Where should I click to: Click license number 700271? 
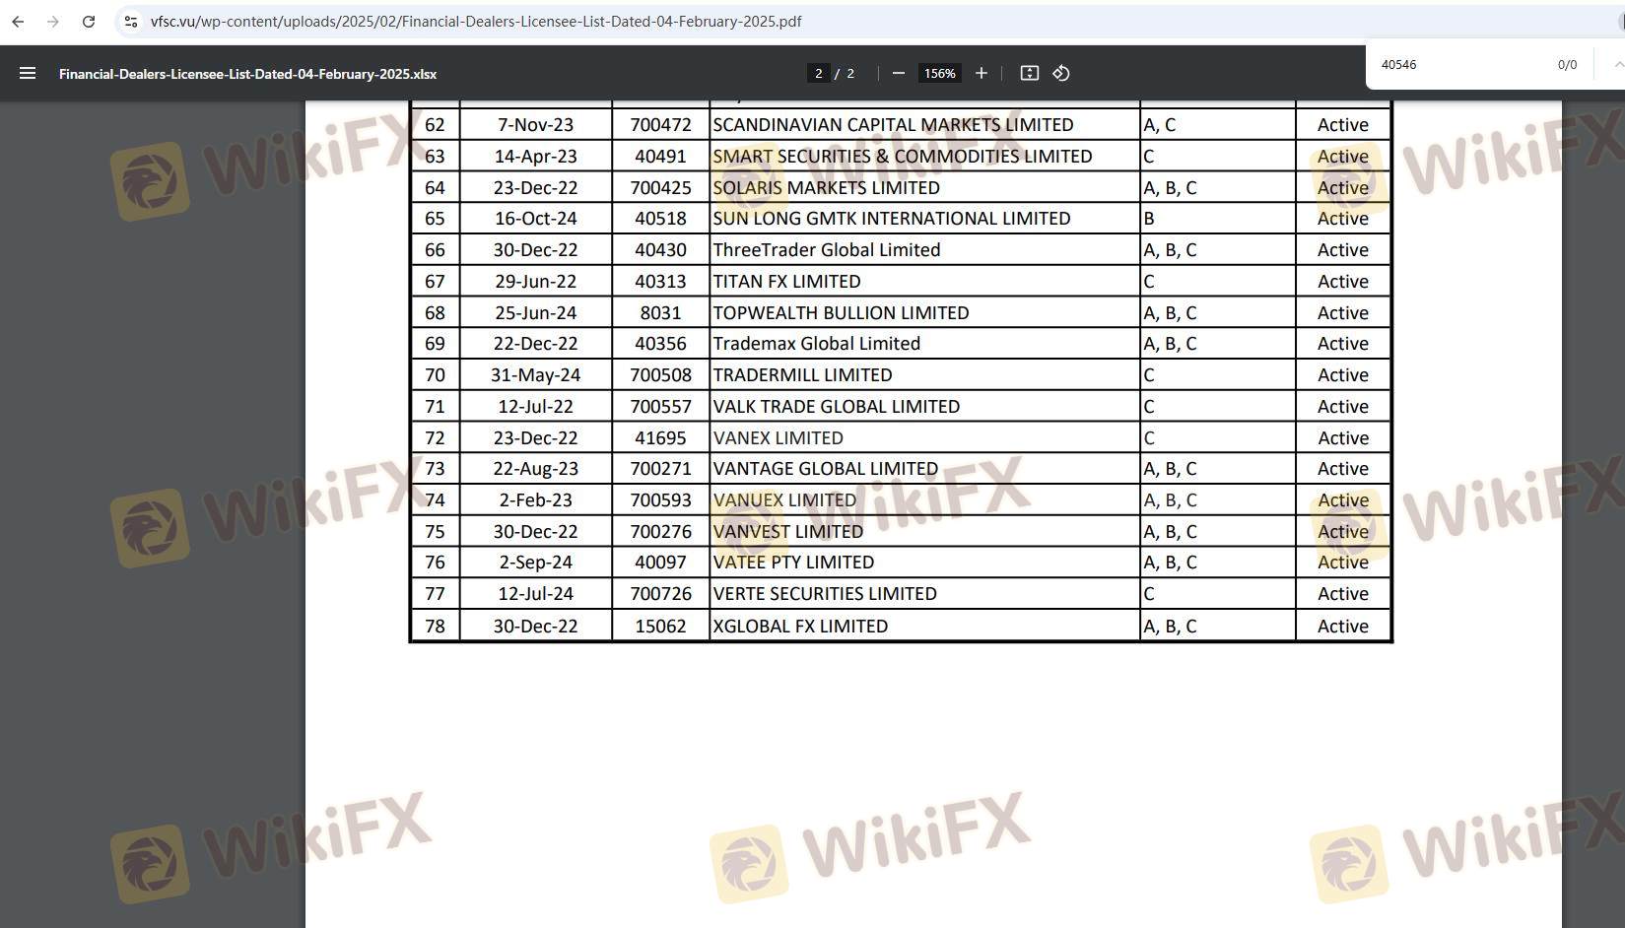click(660, 469)
